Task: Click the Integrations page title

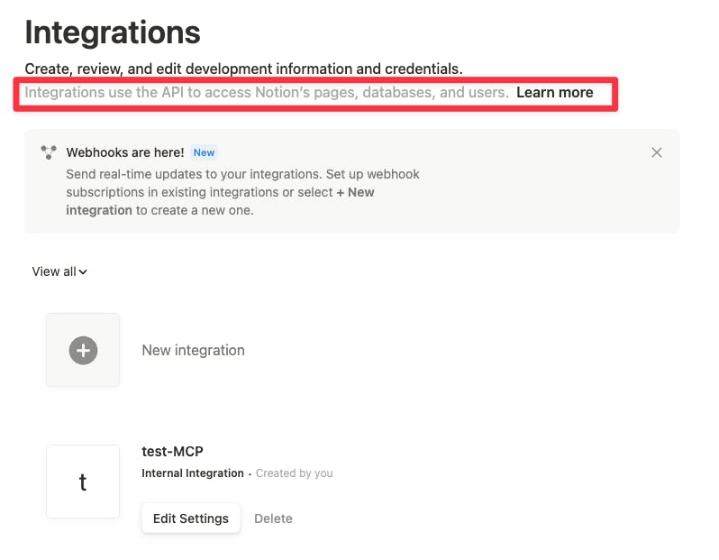Action: 113,32
